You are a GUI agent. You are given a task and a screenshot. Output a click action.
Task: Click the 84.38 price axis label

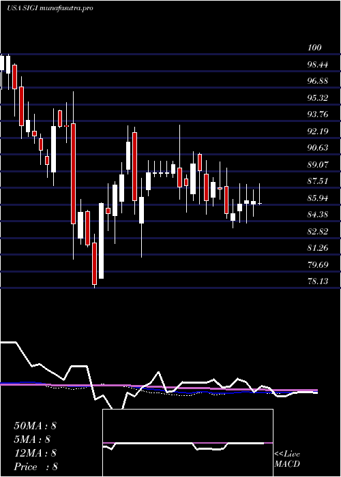(317, 215)
